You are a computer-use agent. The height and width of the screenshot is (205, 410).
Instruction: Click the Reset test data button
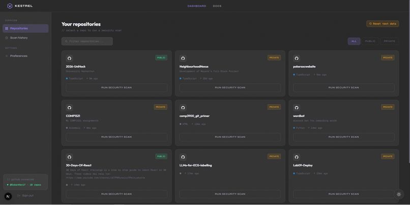point(383,24)
